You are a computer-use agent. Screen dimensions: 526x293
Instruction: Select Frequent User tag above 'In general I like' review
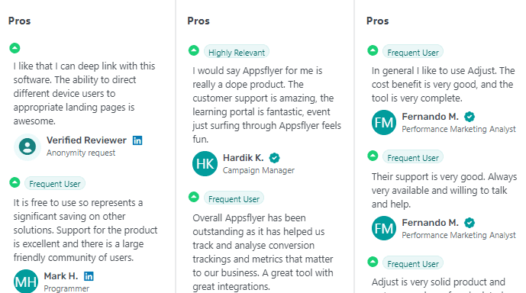(x=412, y=53)
